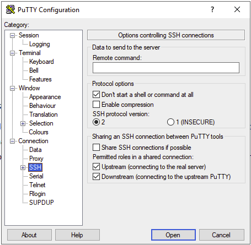
Task: Open the Logging category
Action: (40, 44)
